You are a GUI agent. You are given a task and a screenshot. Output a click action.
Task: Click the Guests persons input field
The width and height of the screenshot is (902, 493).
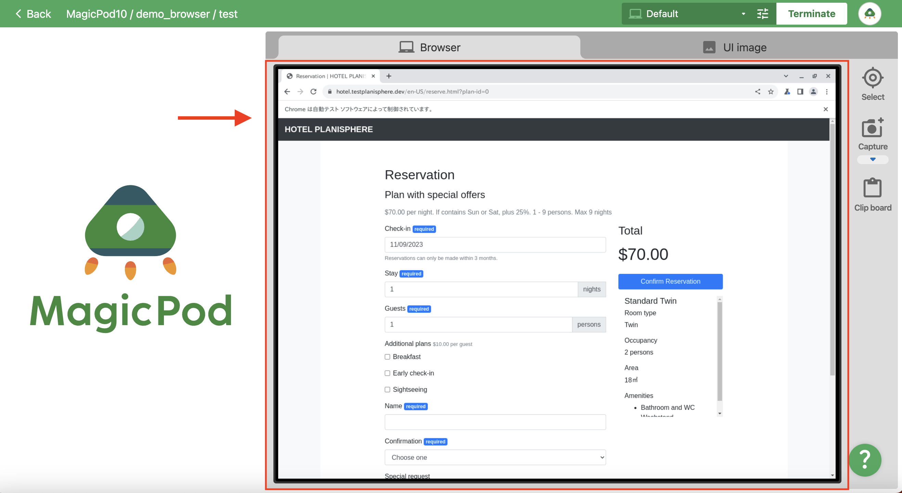tap(478, 324)
